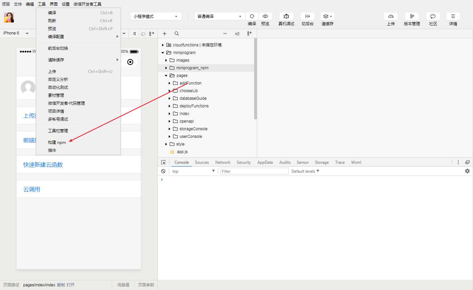Expand the miniprogram_npm folder

pyautogui.click(x=166, y=68)
